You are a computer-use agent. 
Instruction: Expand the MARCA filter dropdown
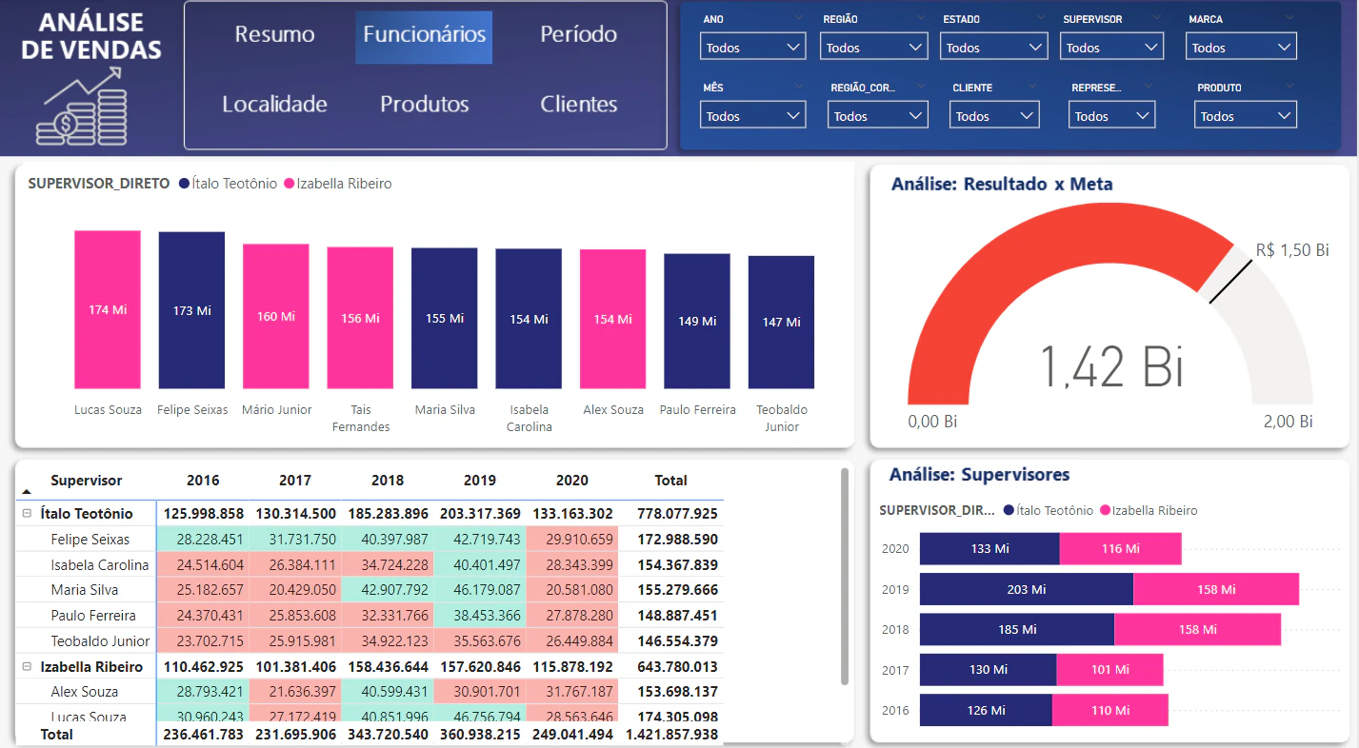pyautogui.click(x=1241, y=47)
